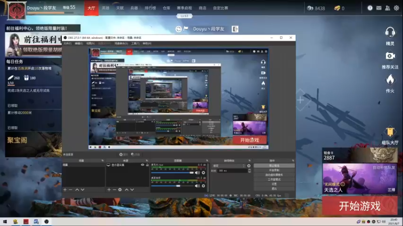Viewport: 403px width, 226px height.
Task: Move the source up with the arrow
Action: click(x=126, y=190)
